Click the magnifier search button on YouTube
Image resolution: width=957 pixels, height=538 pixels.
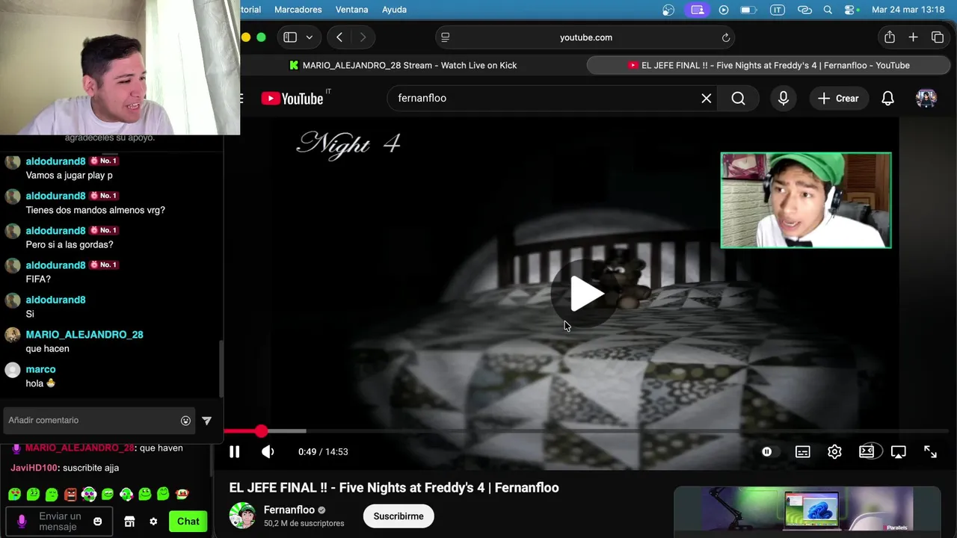click(x=738, y=98)
